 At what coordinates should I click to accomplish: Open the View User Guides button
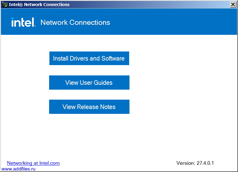(x=89, y=83)
